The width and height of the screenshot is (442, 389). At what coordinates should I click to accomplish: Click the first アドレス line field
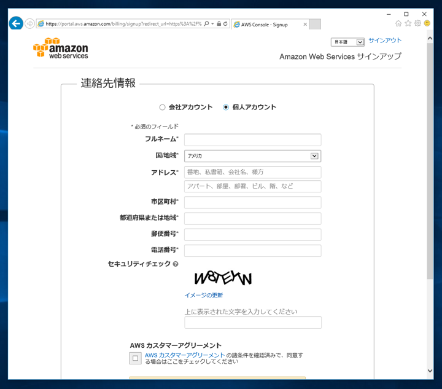252,172
